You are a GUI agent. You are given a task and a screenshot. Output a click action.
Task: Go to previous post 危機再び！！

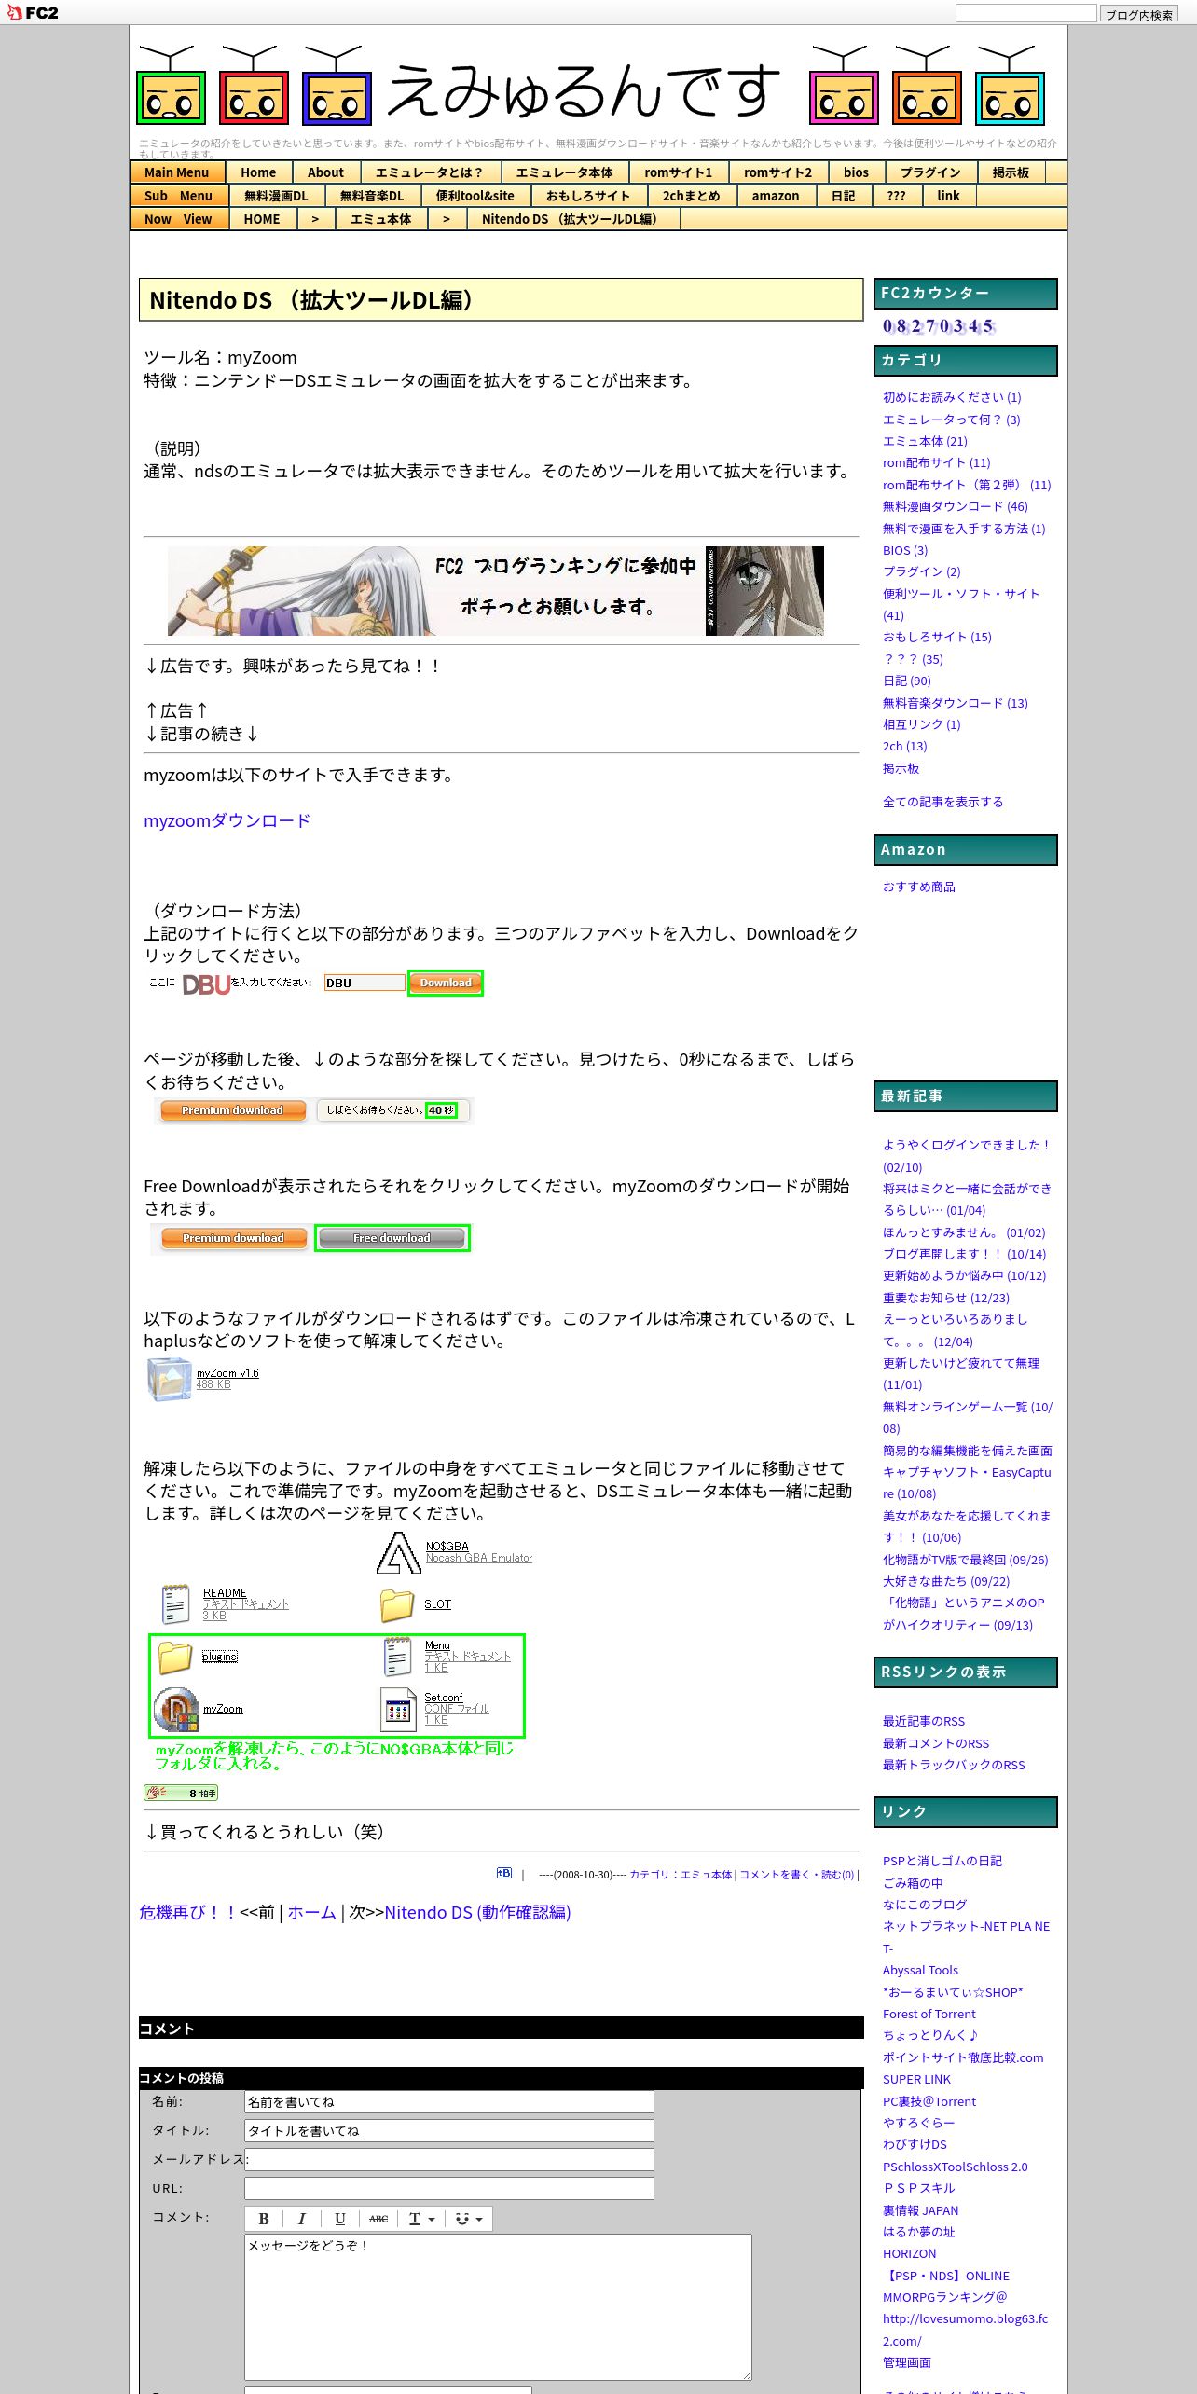coord(188,1913)
